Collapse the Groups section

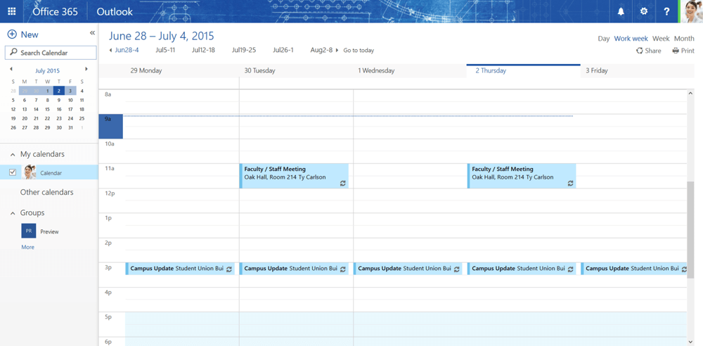12,213
